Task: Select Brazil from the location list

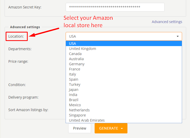Action: click(124, 100)
